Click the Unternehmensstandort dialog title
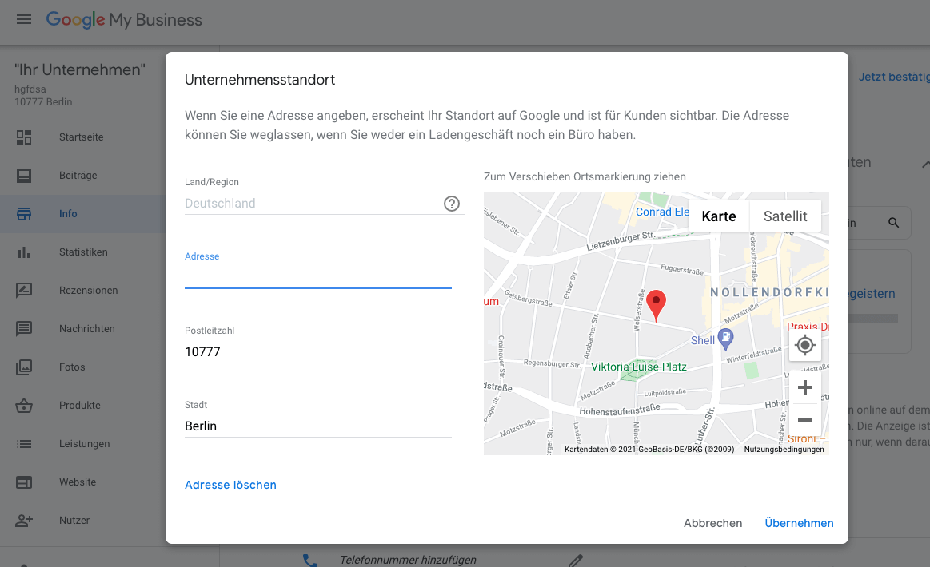930x567 pixels. click(x=260, y=80)
